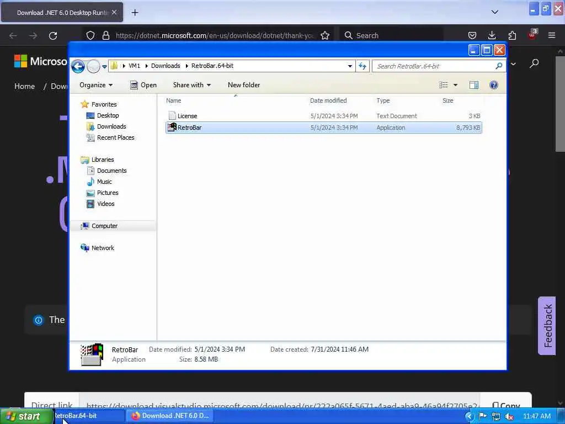Click Explorer's greyed forward arrow button

point(93,66)
